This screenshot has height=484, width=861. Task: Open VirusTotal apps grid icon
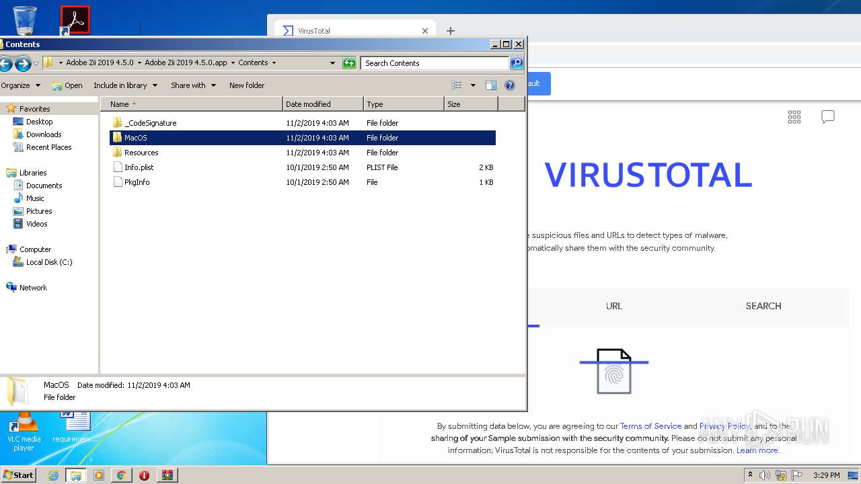pyautogui.click(x=794, y=117)
